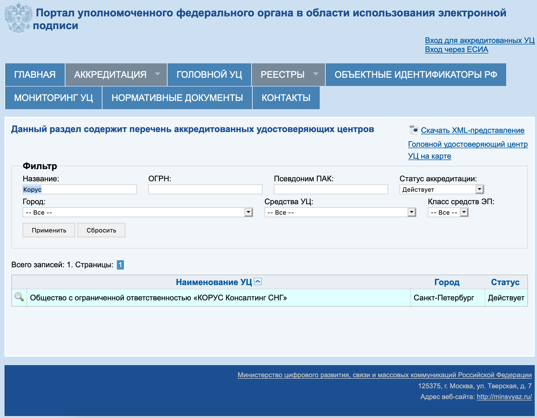Click into the ОГРН input field
This screenshot has height=418, width=537.
(205, 189)
